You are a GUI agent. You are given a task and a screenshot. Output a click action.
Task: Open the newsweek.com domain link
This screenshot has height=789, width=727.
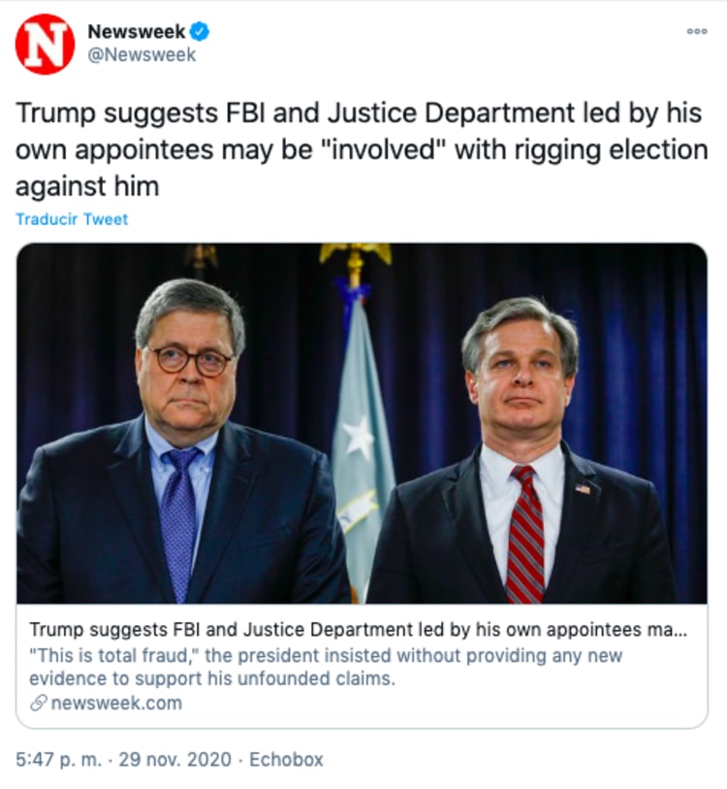tap(115, 703)
